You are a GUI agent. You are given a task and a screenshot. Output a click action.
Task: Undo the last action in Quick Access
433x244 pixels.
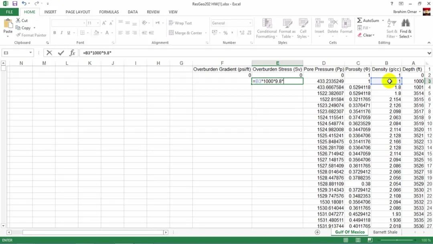point(24,4)
